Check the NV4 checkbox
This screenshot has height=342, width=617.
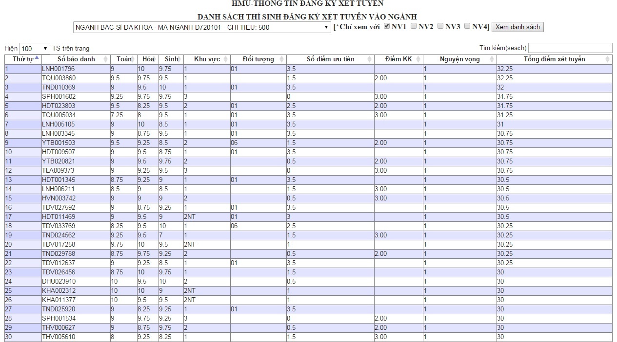point(467,26)
